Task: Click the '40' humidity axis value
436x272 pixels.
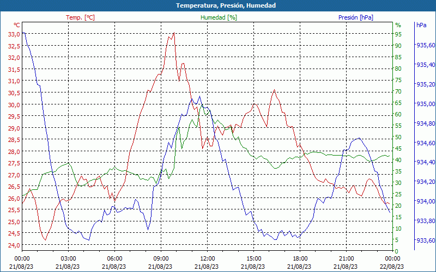Action: 398,160
